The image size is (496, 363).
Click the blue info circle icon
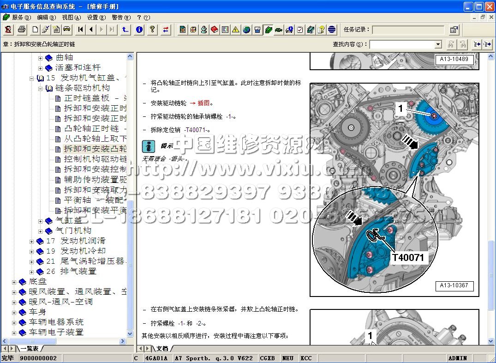(139, 30)
